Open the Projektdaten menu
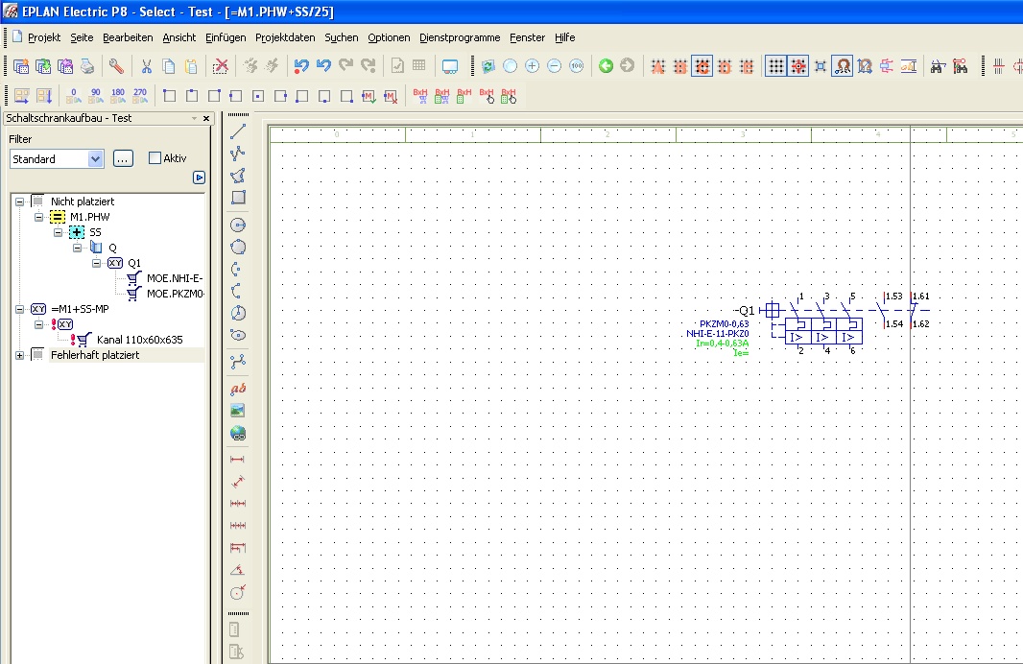The image size is (1023, 664). click(285, 37)
